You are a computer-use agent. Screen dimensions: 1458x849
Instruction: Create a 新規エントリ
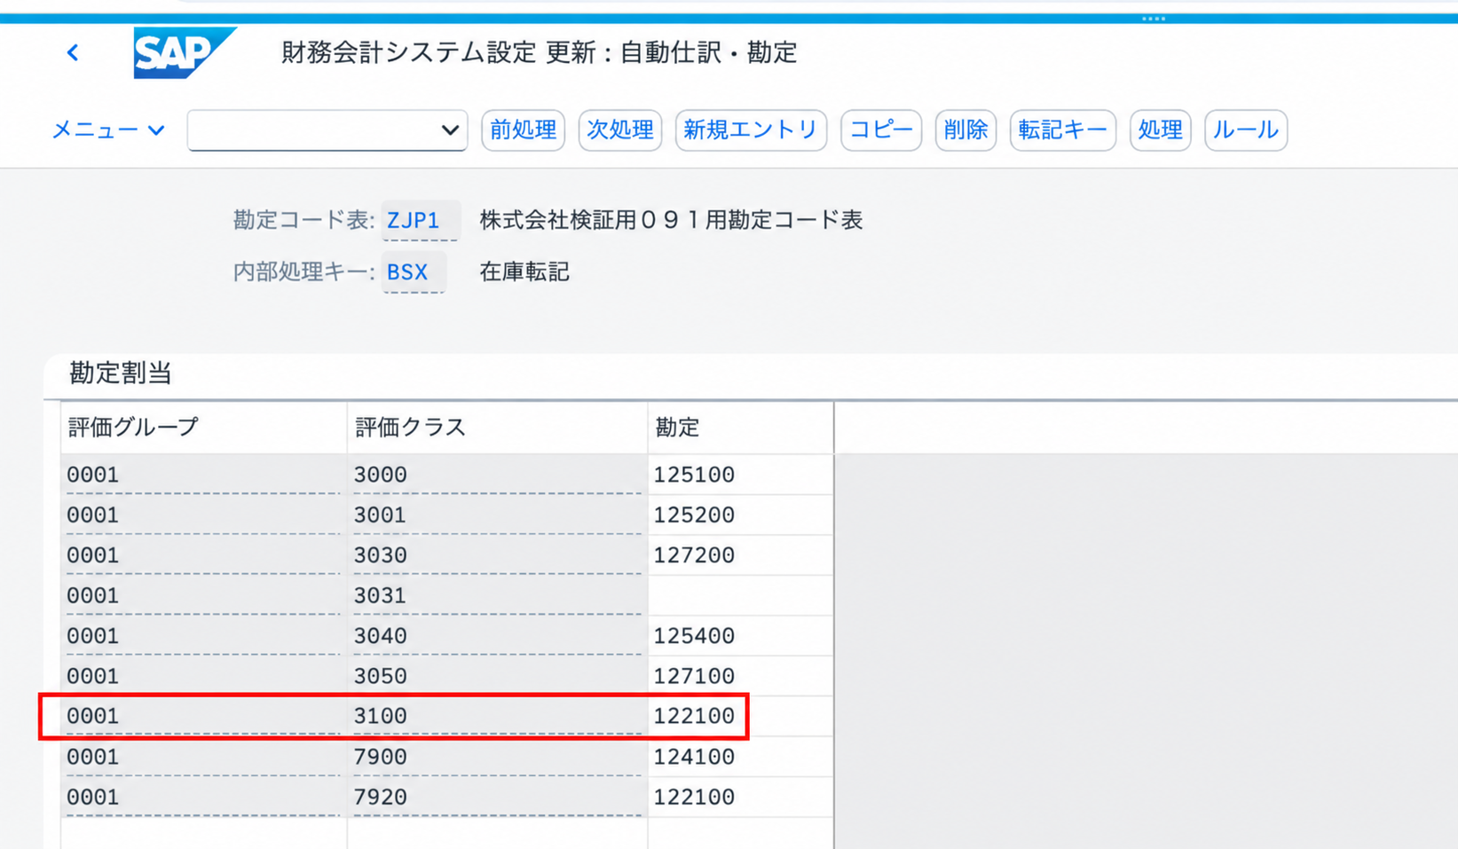point(751,130)
